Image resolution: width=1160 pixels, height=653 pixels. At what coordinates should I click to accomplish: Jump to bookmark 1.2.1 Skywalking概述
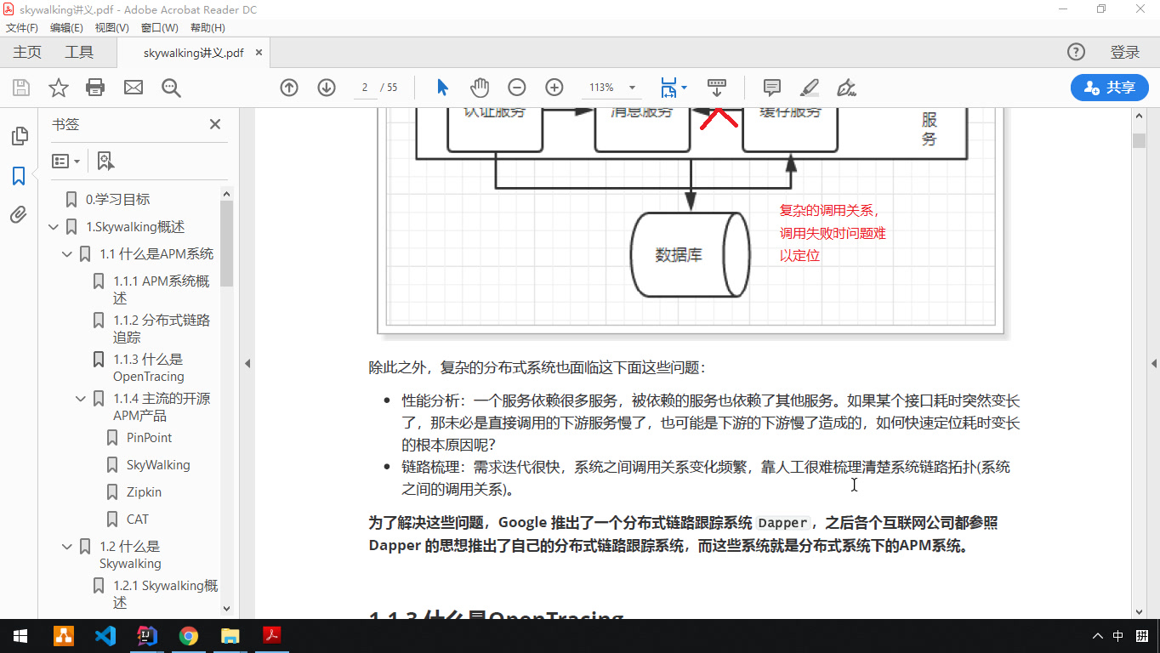coord(166,594)
